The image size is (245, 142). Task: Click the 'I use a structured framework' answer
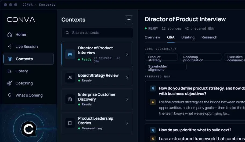202,139
